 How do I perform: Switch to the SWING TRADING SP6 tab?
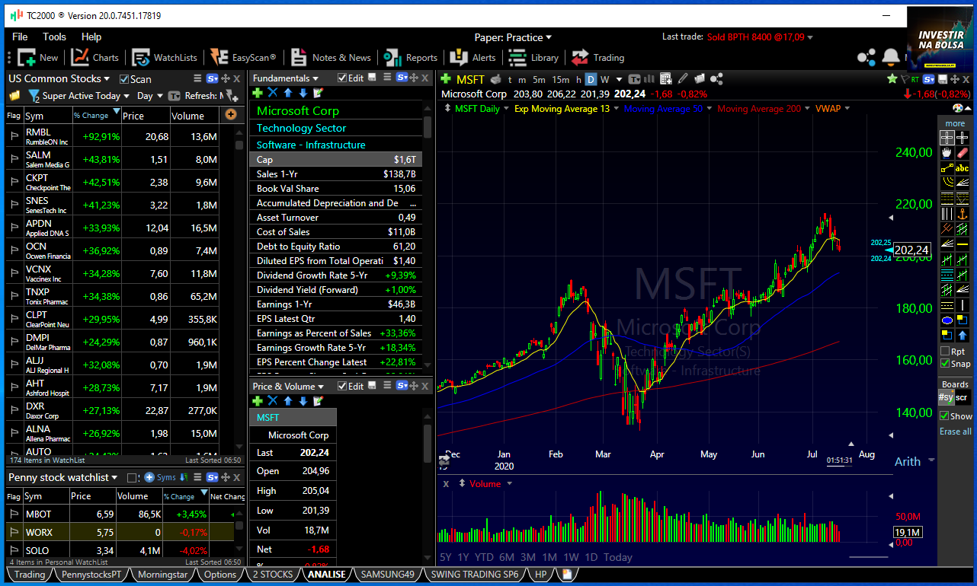click(474, 575)
